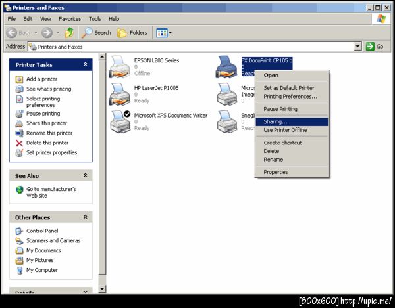The width and height of the screenshot is (395, 308).
Task: Expand the Address bar dropdown arrow
Action: click(357, 47)
